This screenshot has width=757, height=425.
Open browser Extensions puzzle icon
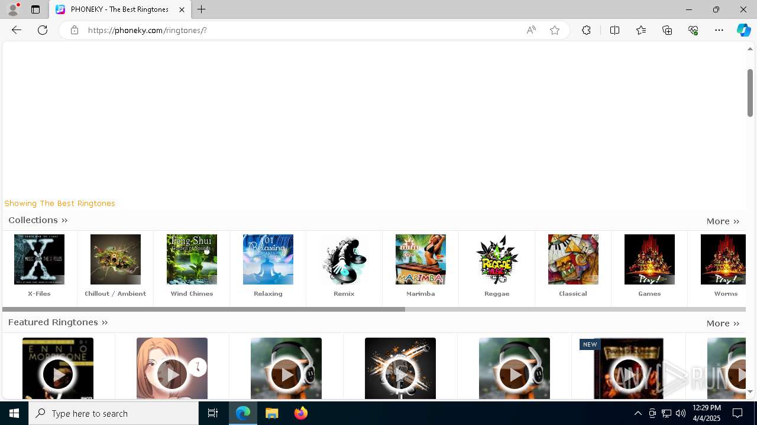(x=586, y=30)
